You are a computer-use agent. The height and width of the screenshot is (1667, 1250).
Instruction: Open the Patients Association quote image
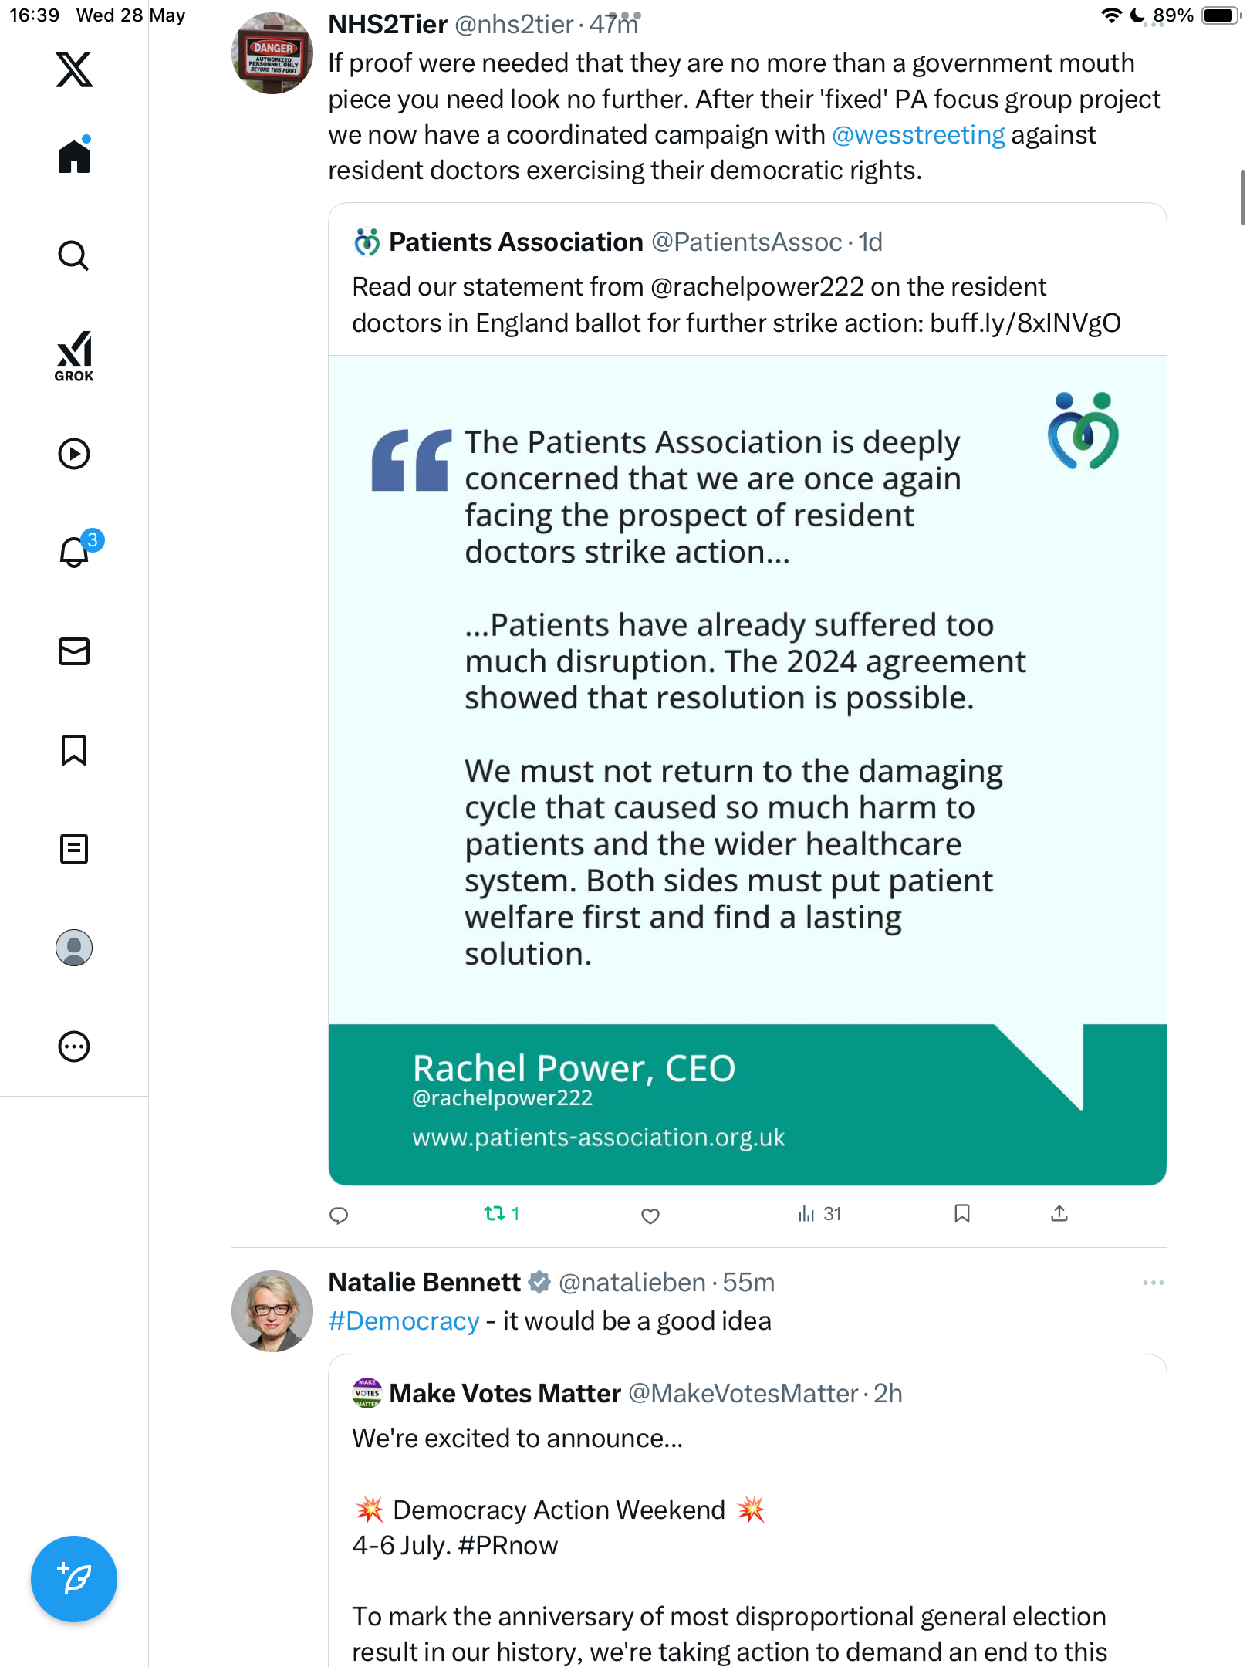pos(748,770)
